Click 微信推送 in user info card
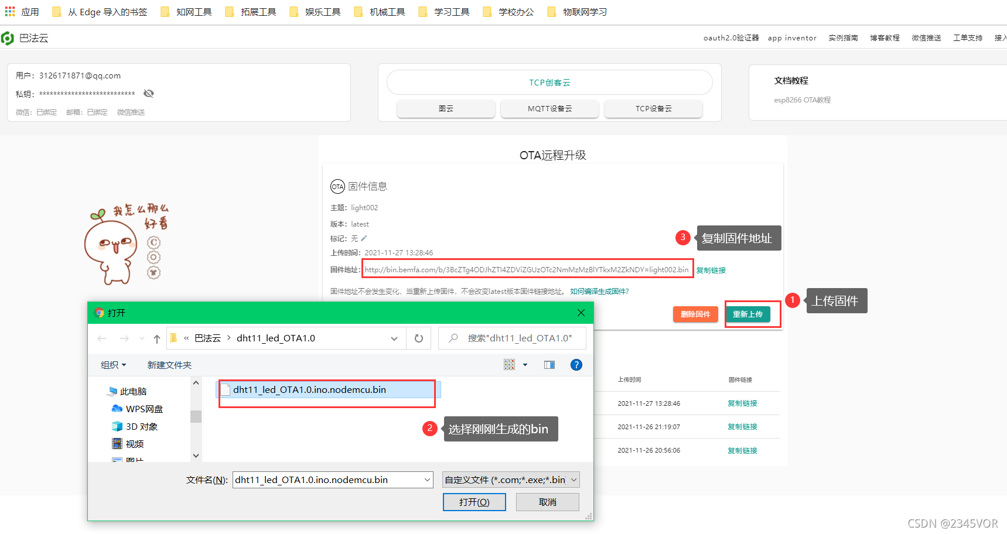This screenshot has height=534, width=1007. pos(131,112)
